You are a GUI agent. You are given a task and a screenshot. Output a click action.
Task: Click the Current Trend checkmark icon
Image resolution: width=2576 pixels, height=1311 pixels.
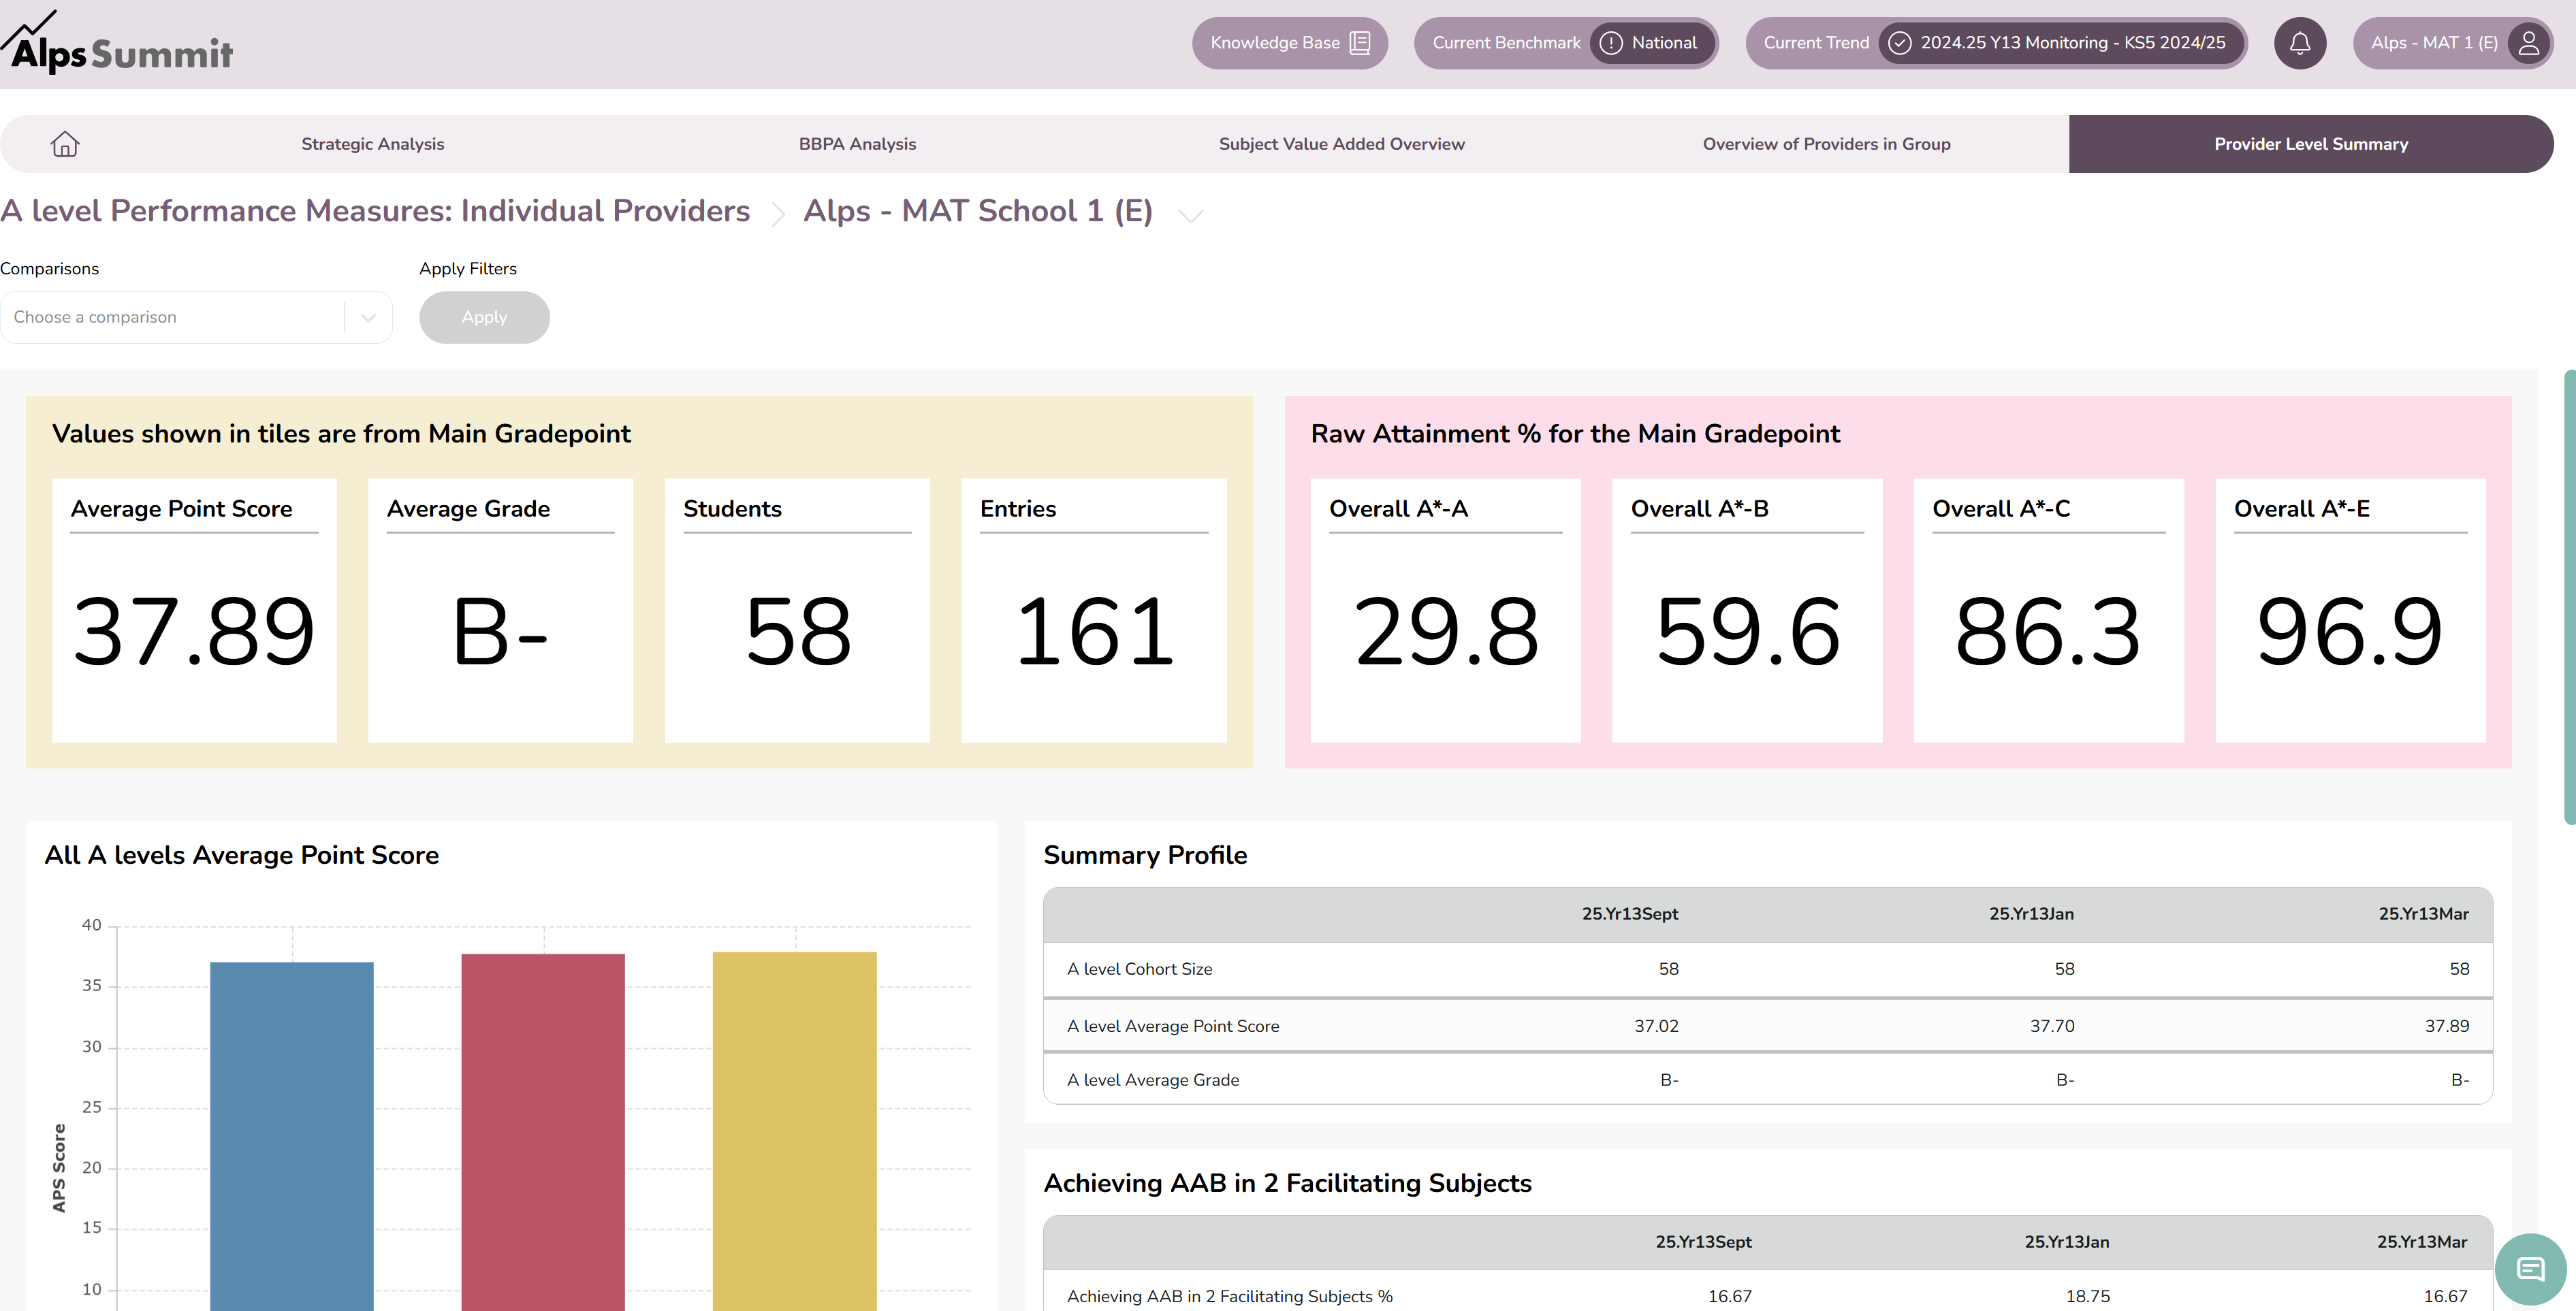coord(1899,43)
